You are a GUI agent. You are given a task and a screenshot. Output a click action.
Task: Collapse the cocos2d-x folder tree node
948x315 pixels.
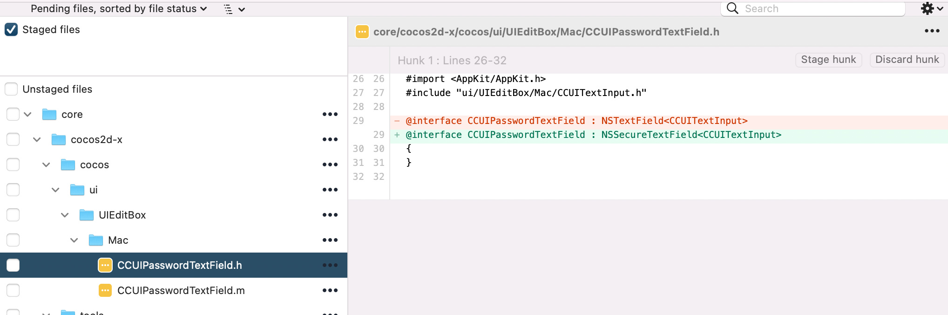click(37, 139)
